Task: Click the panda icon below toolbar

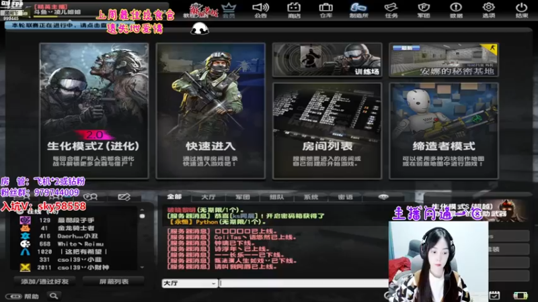Action: coord(200,29)
